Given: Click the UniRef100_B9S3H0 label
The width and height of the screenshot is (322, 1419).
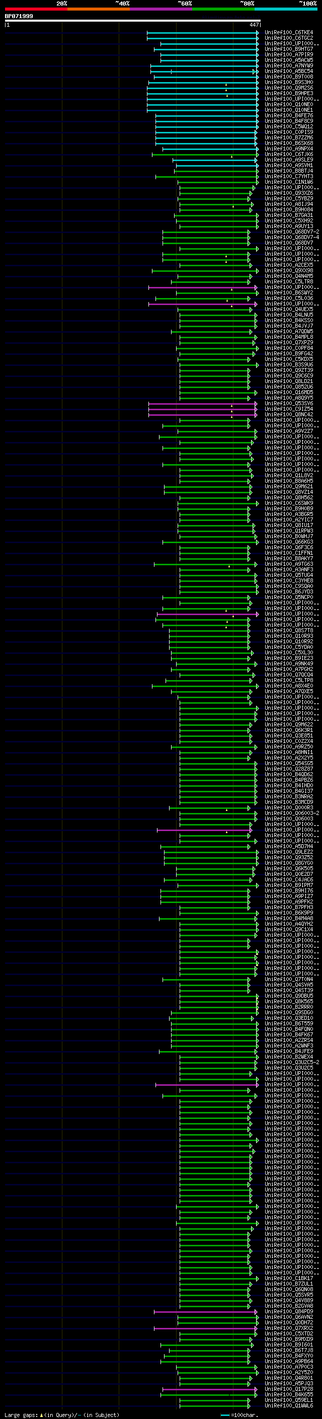Looking at the screenshot, I should [x=288, y=82].
